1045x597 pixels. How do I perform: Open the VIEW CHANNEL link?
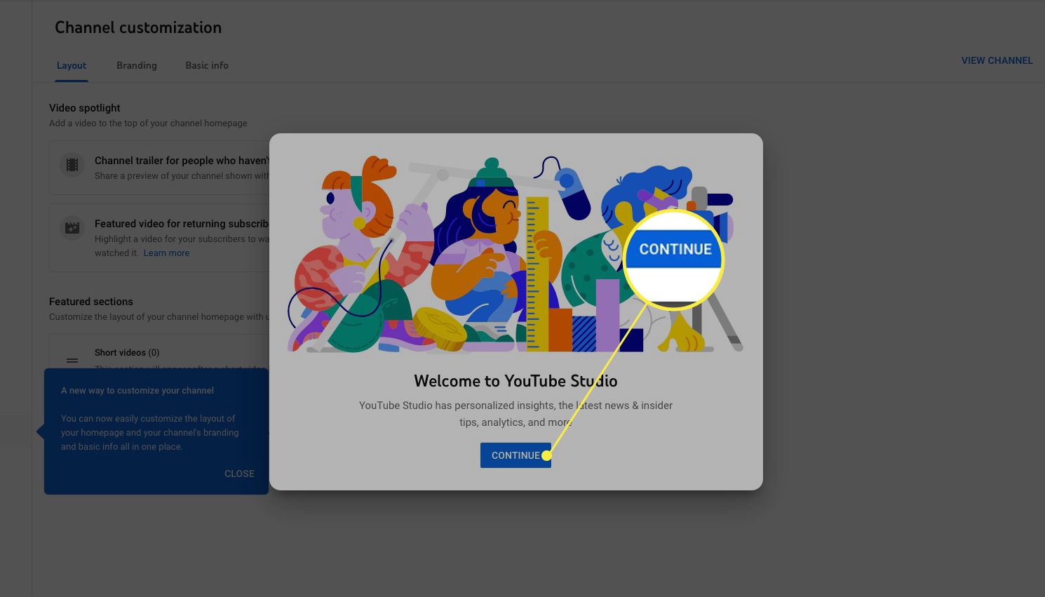click(x=997, y=60)
